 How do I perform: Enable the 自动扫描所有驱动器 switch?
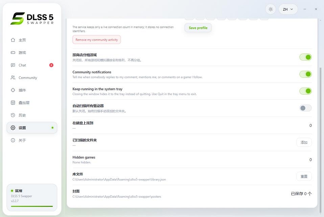pos(305,108)
